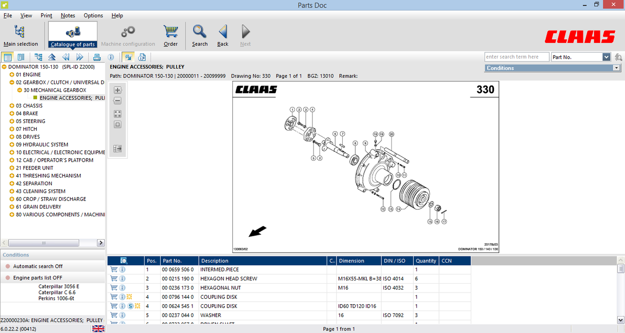The image size is (625, 333).
Task: Click tree panel horizontal scrollbar right arrow
Action: click(101, 243)
